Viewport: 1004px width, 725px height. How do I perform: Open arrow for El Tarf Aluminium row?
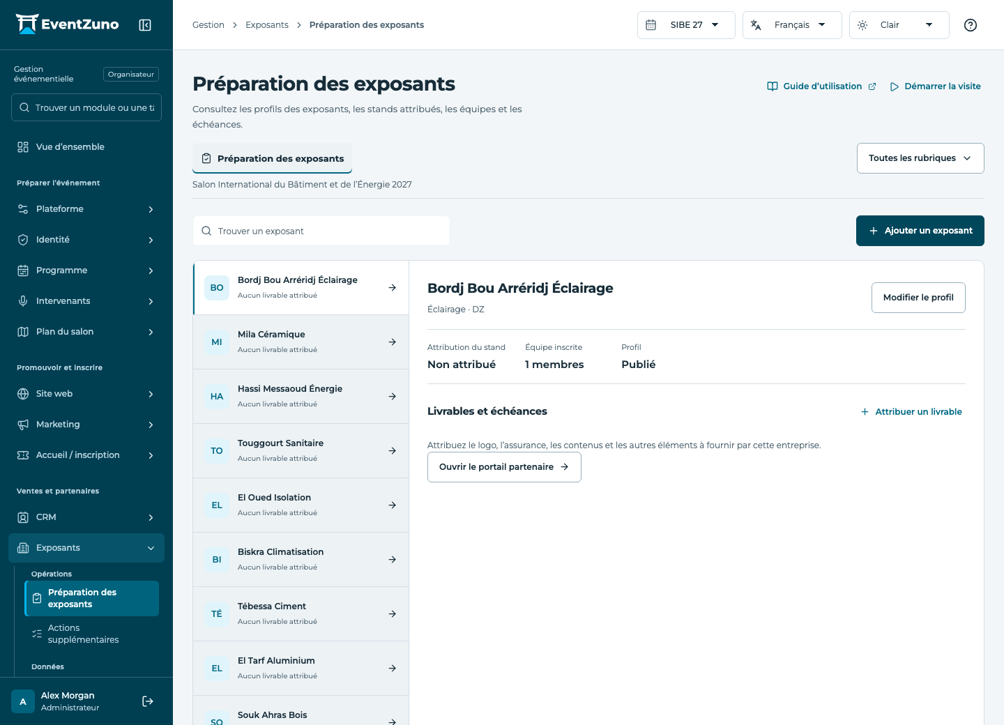tap(393, 669)
